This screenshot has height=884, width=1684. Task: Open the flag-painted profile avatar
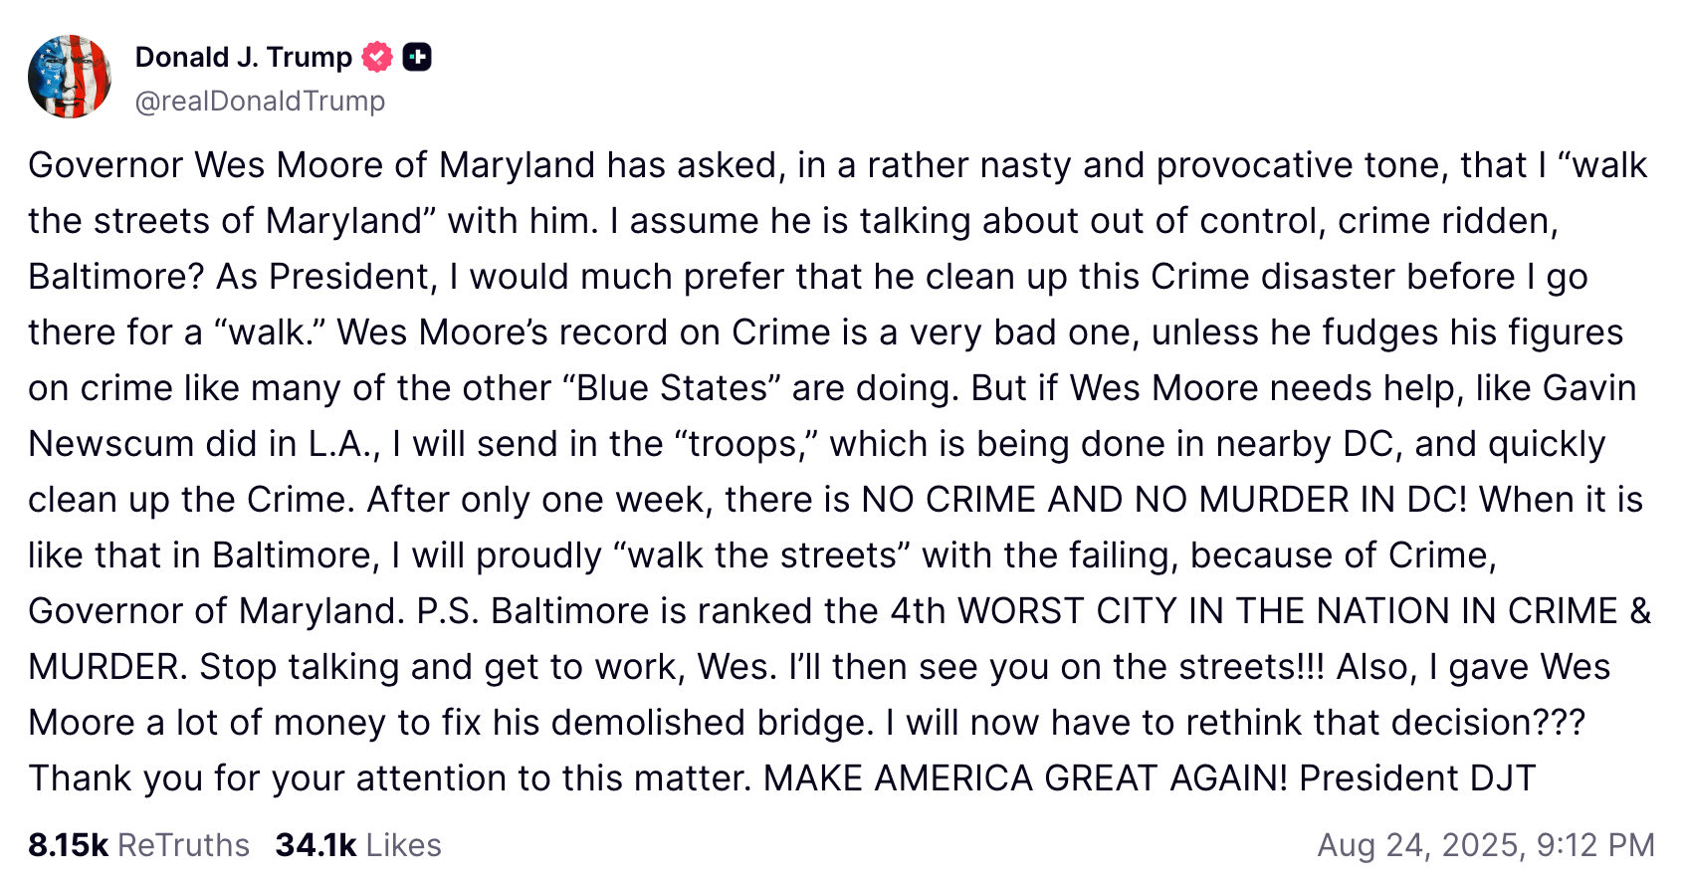(70, 77)
